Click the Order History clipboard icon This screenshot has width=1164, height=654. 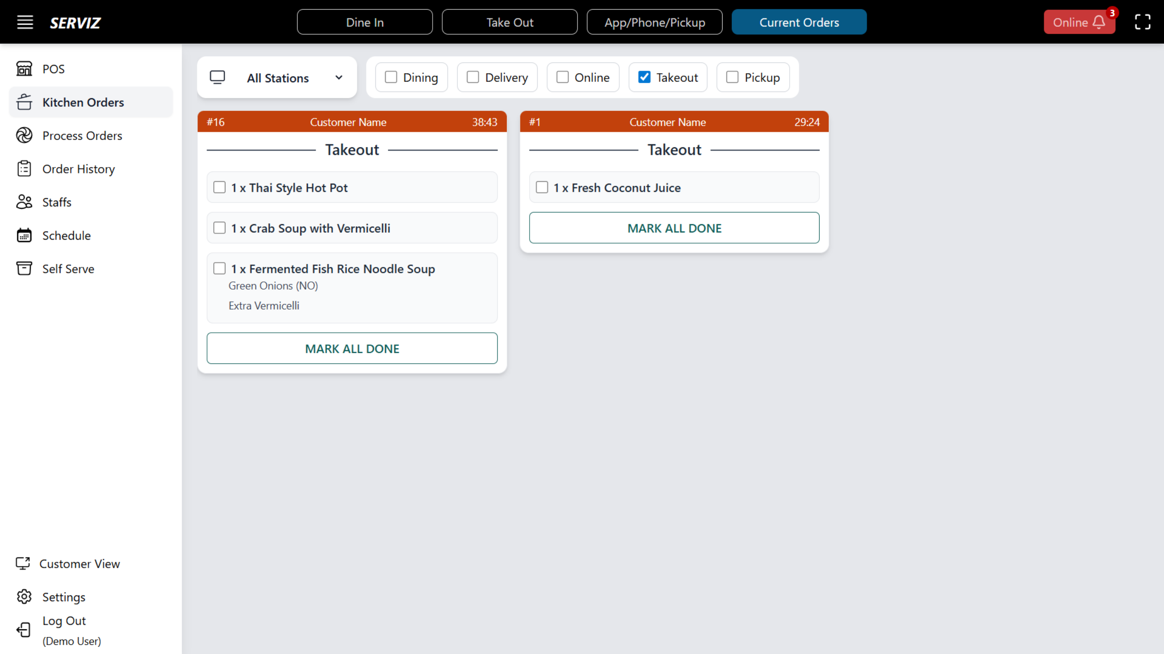(24, 169)
